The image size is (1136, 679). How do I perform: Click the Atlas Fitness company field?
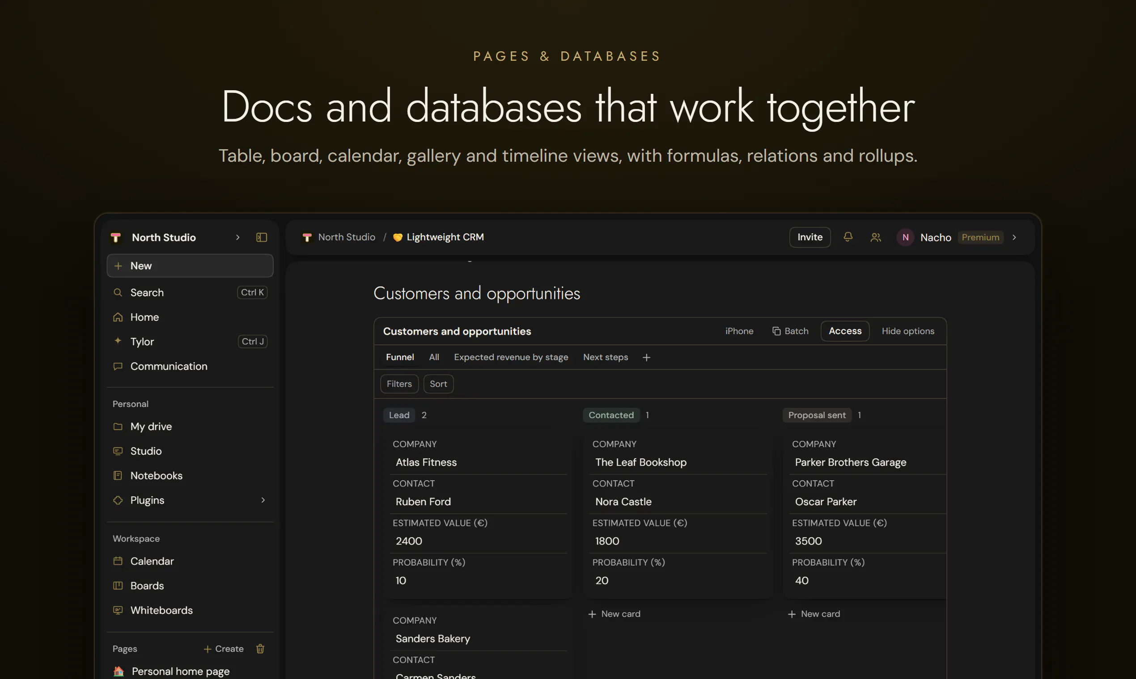(x=478, y=462)
